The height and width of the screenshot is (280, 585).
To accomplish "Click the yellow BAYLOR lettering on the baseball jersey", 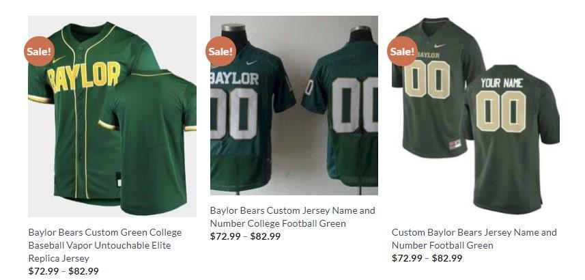I will [x=84, y=77].
